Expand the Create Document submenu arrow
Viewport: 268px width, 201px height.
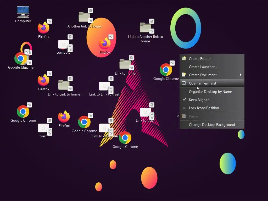tap(241, 75)
